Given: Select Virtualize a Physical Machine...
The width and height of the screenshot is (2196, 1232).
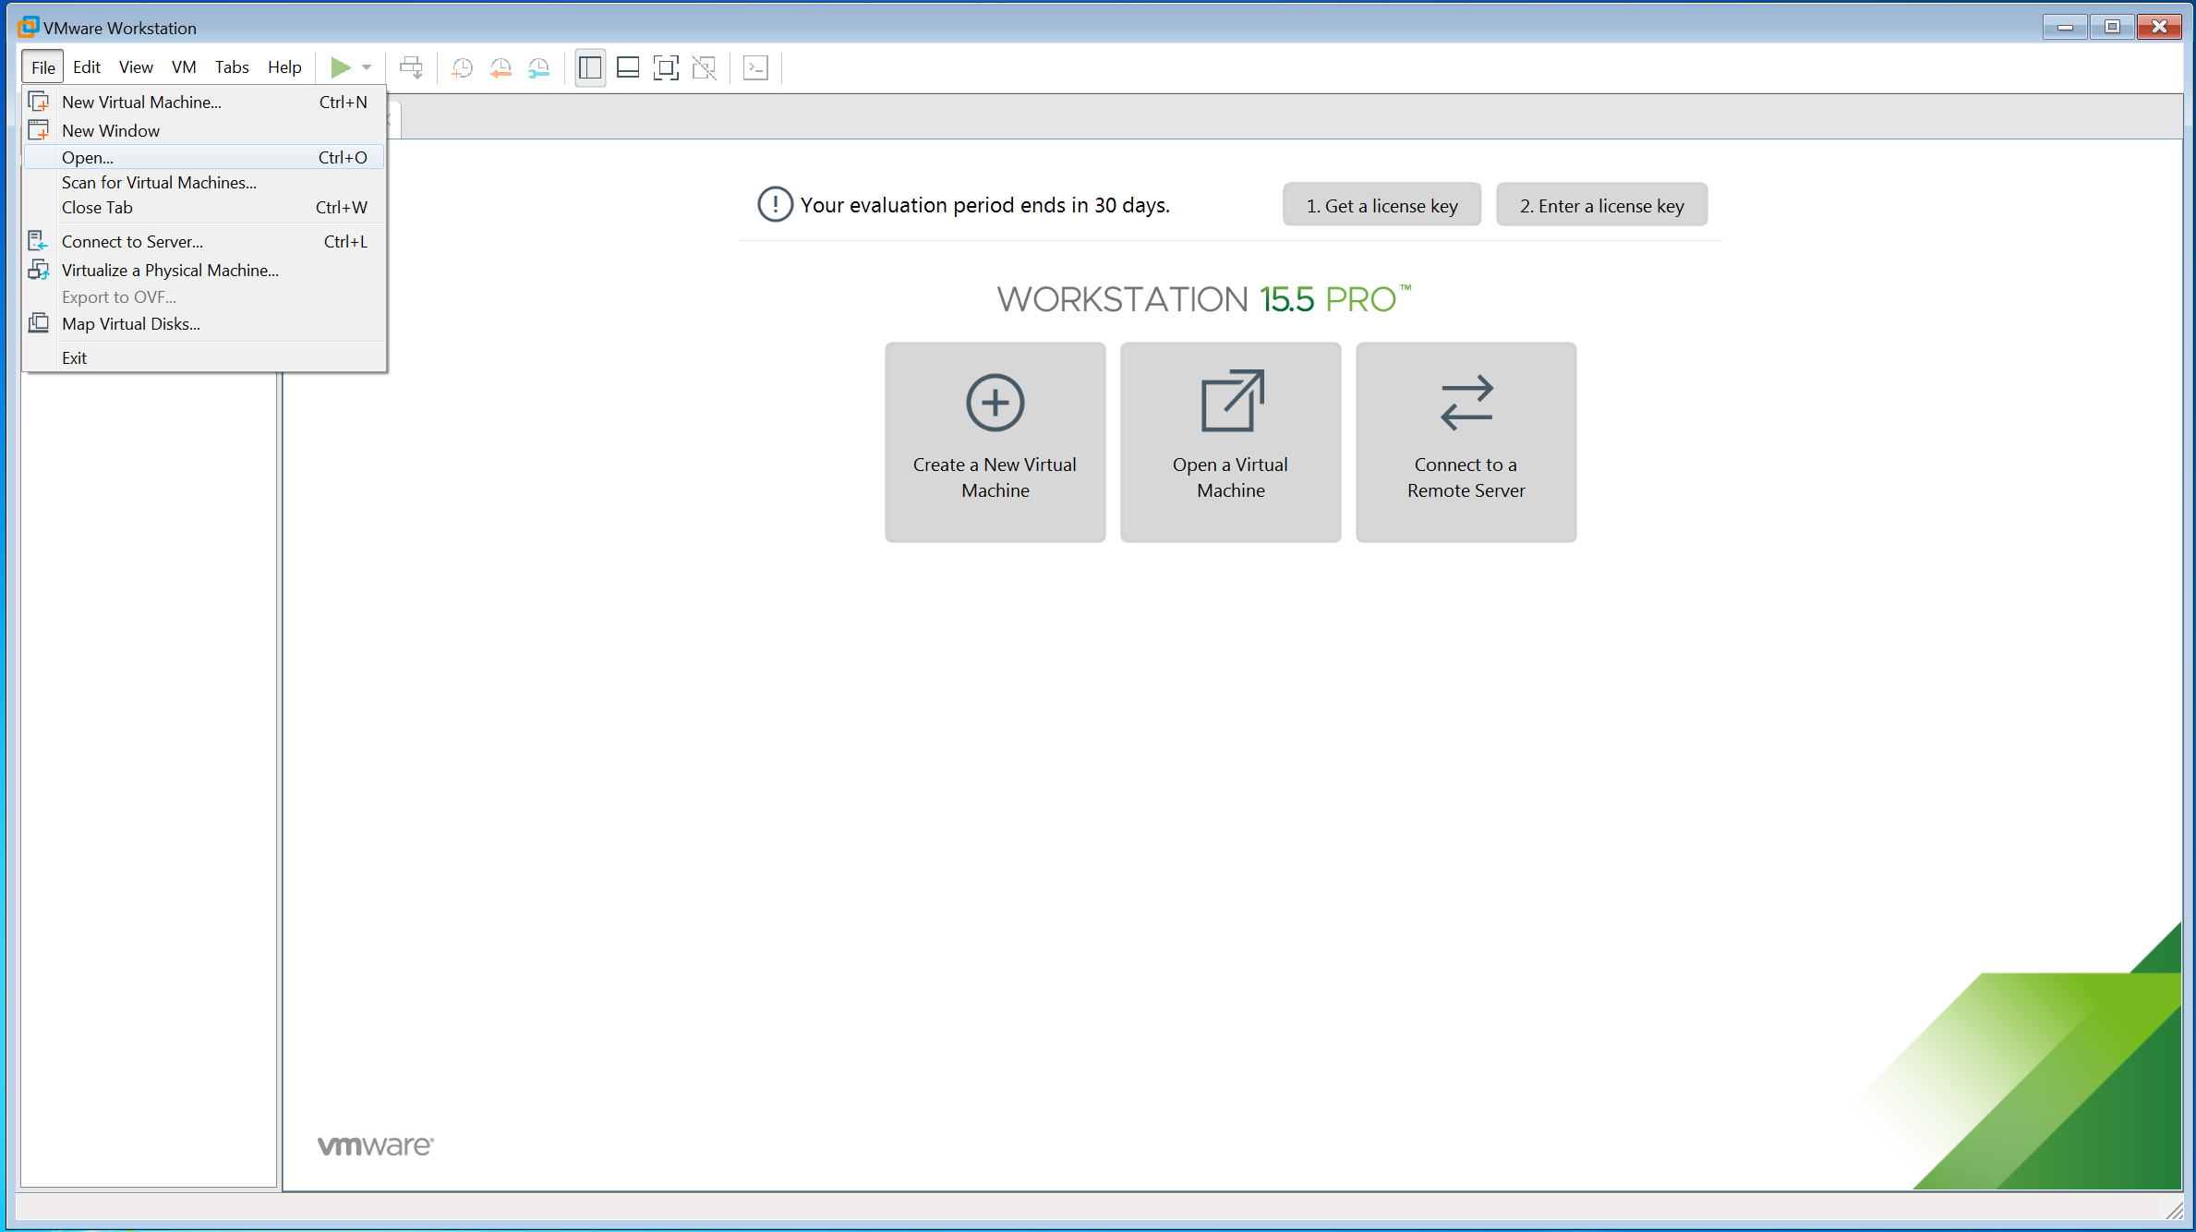Looking at the screenshot, I should [204, 270].
